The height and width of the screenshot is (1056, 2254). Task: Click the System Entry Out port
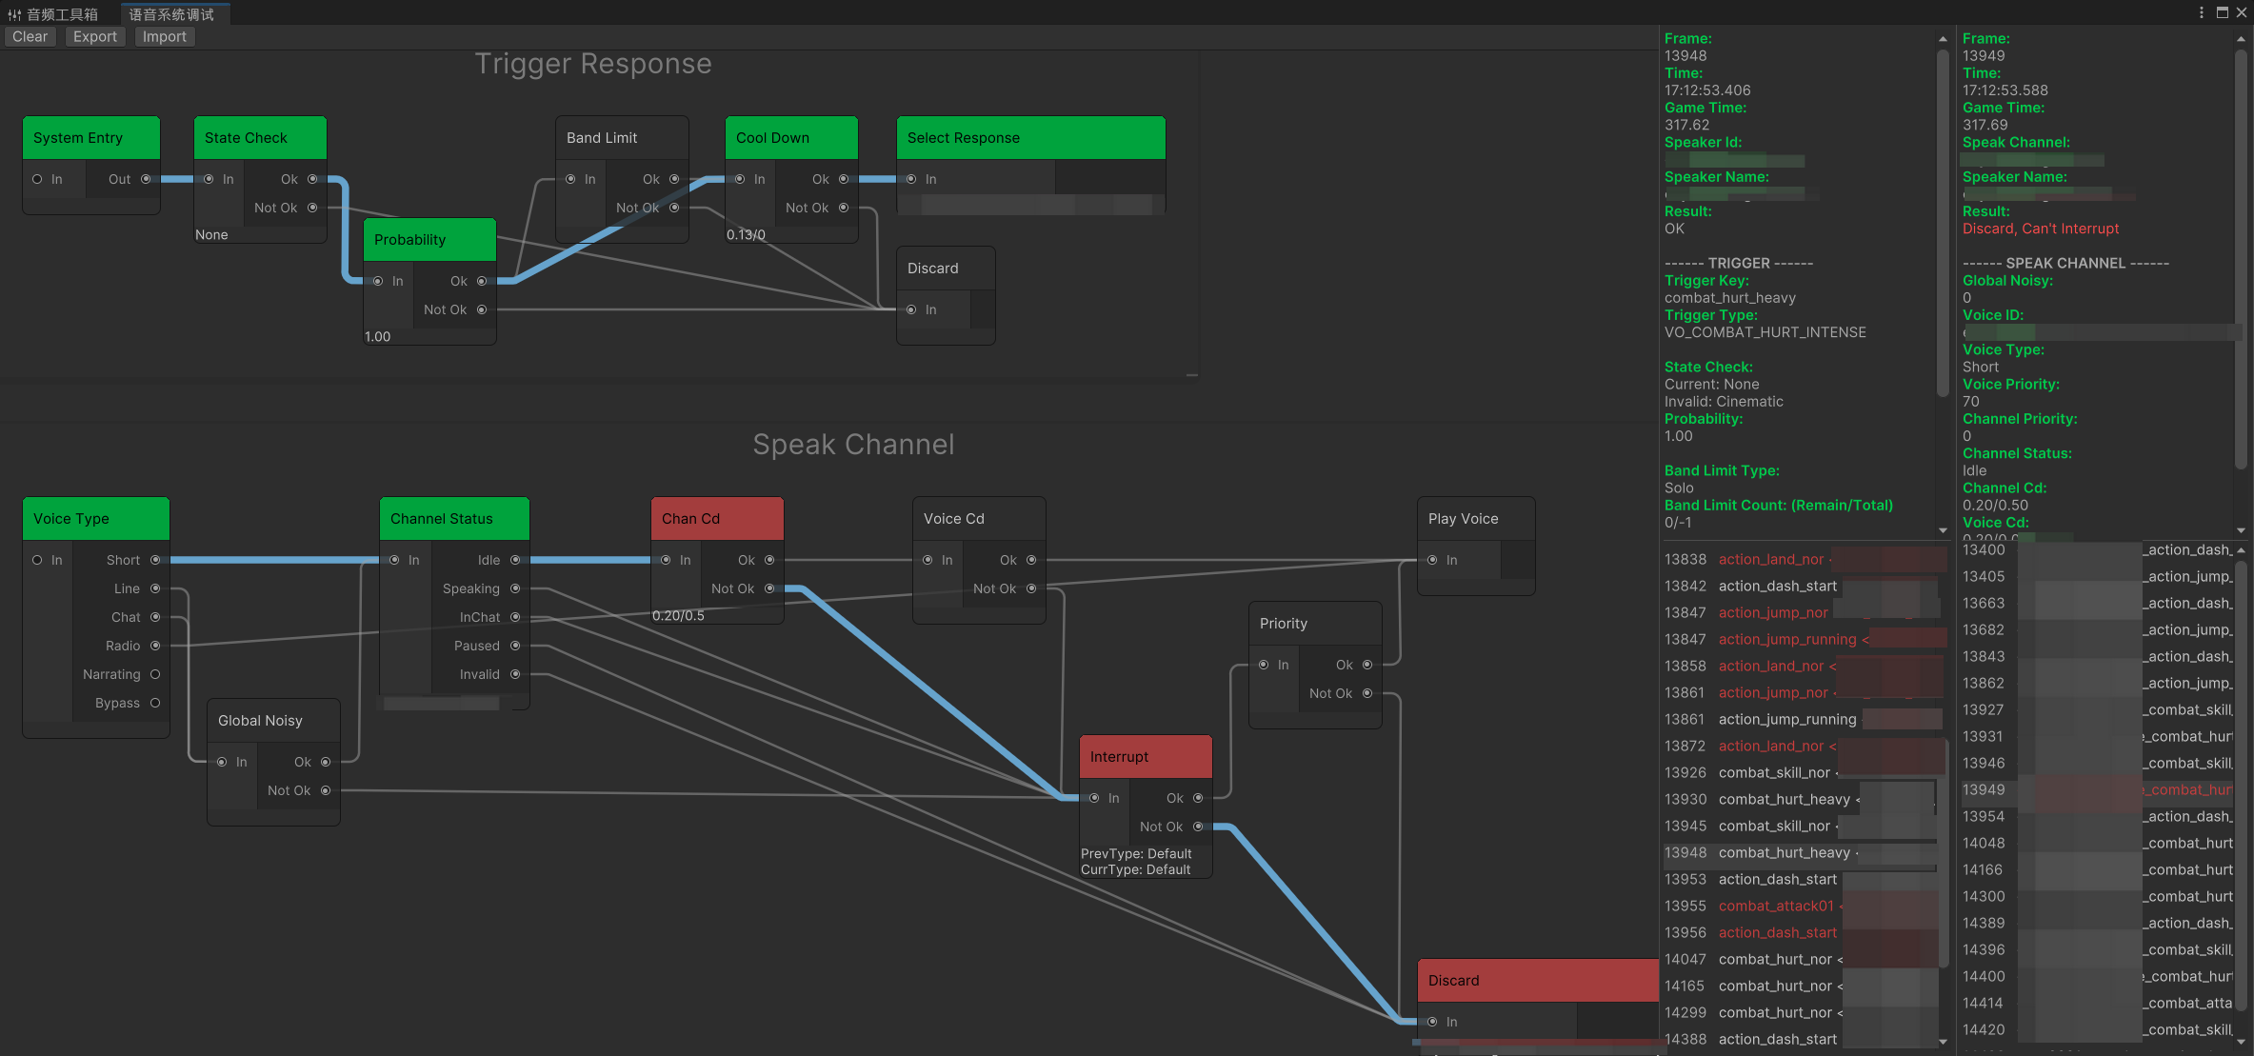[146, 179]
